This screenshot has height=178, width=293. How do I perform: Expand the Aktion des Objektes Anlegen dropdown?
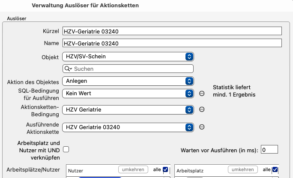(x=128, y=81)
